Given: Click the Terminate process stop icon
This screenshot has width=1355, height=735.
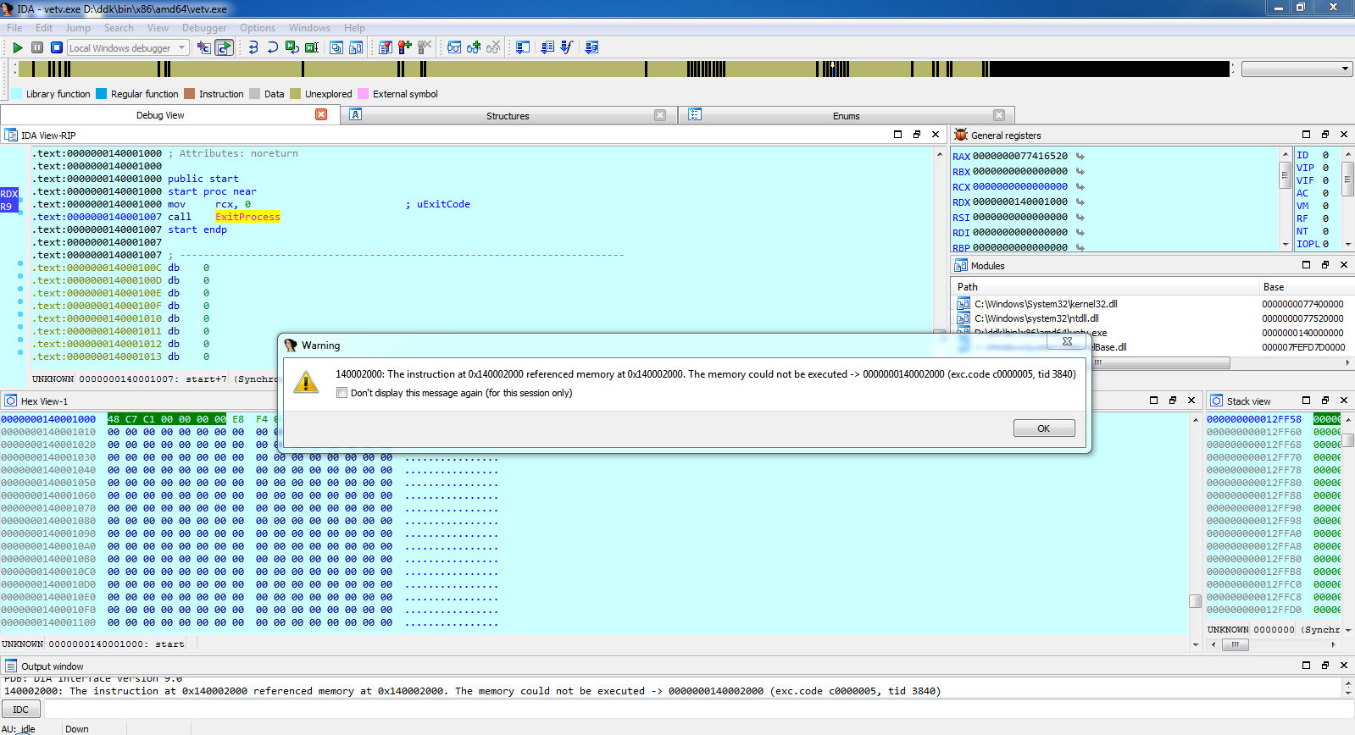Looking at the screenshot, I should click(x=57, y=47).
